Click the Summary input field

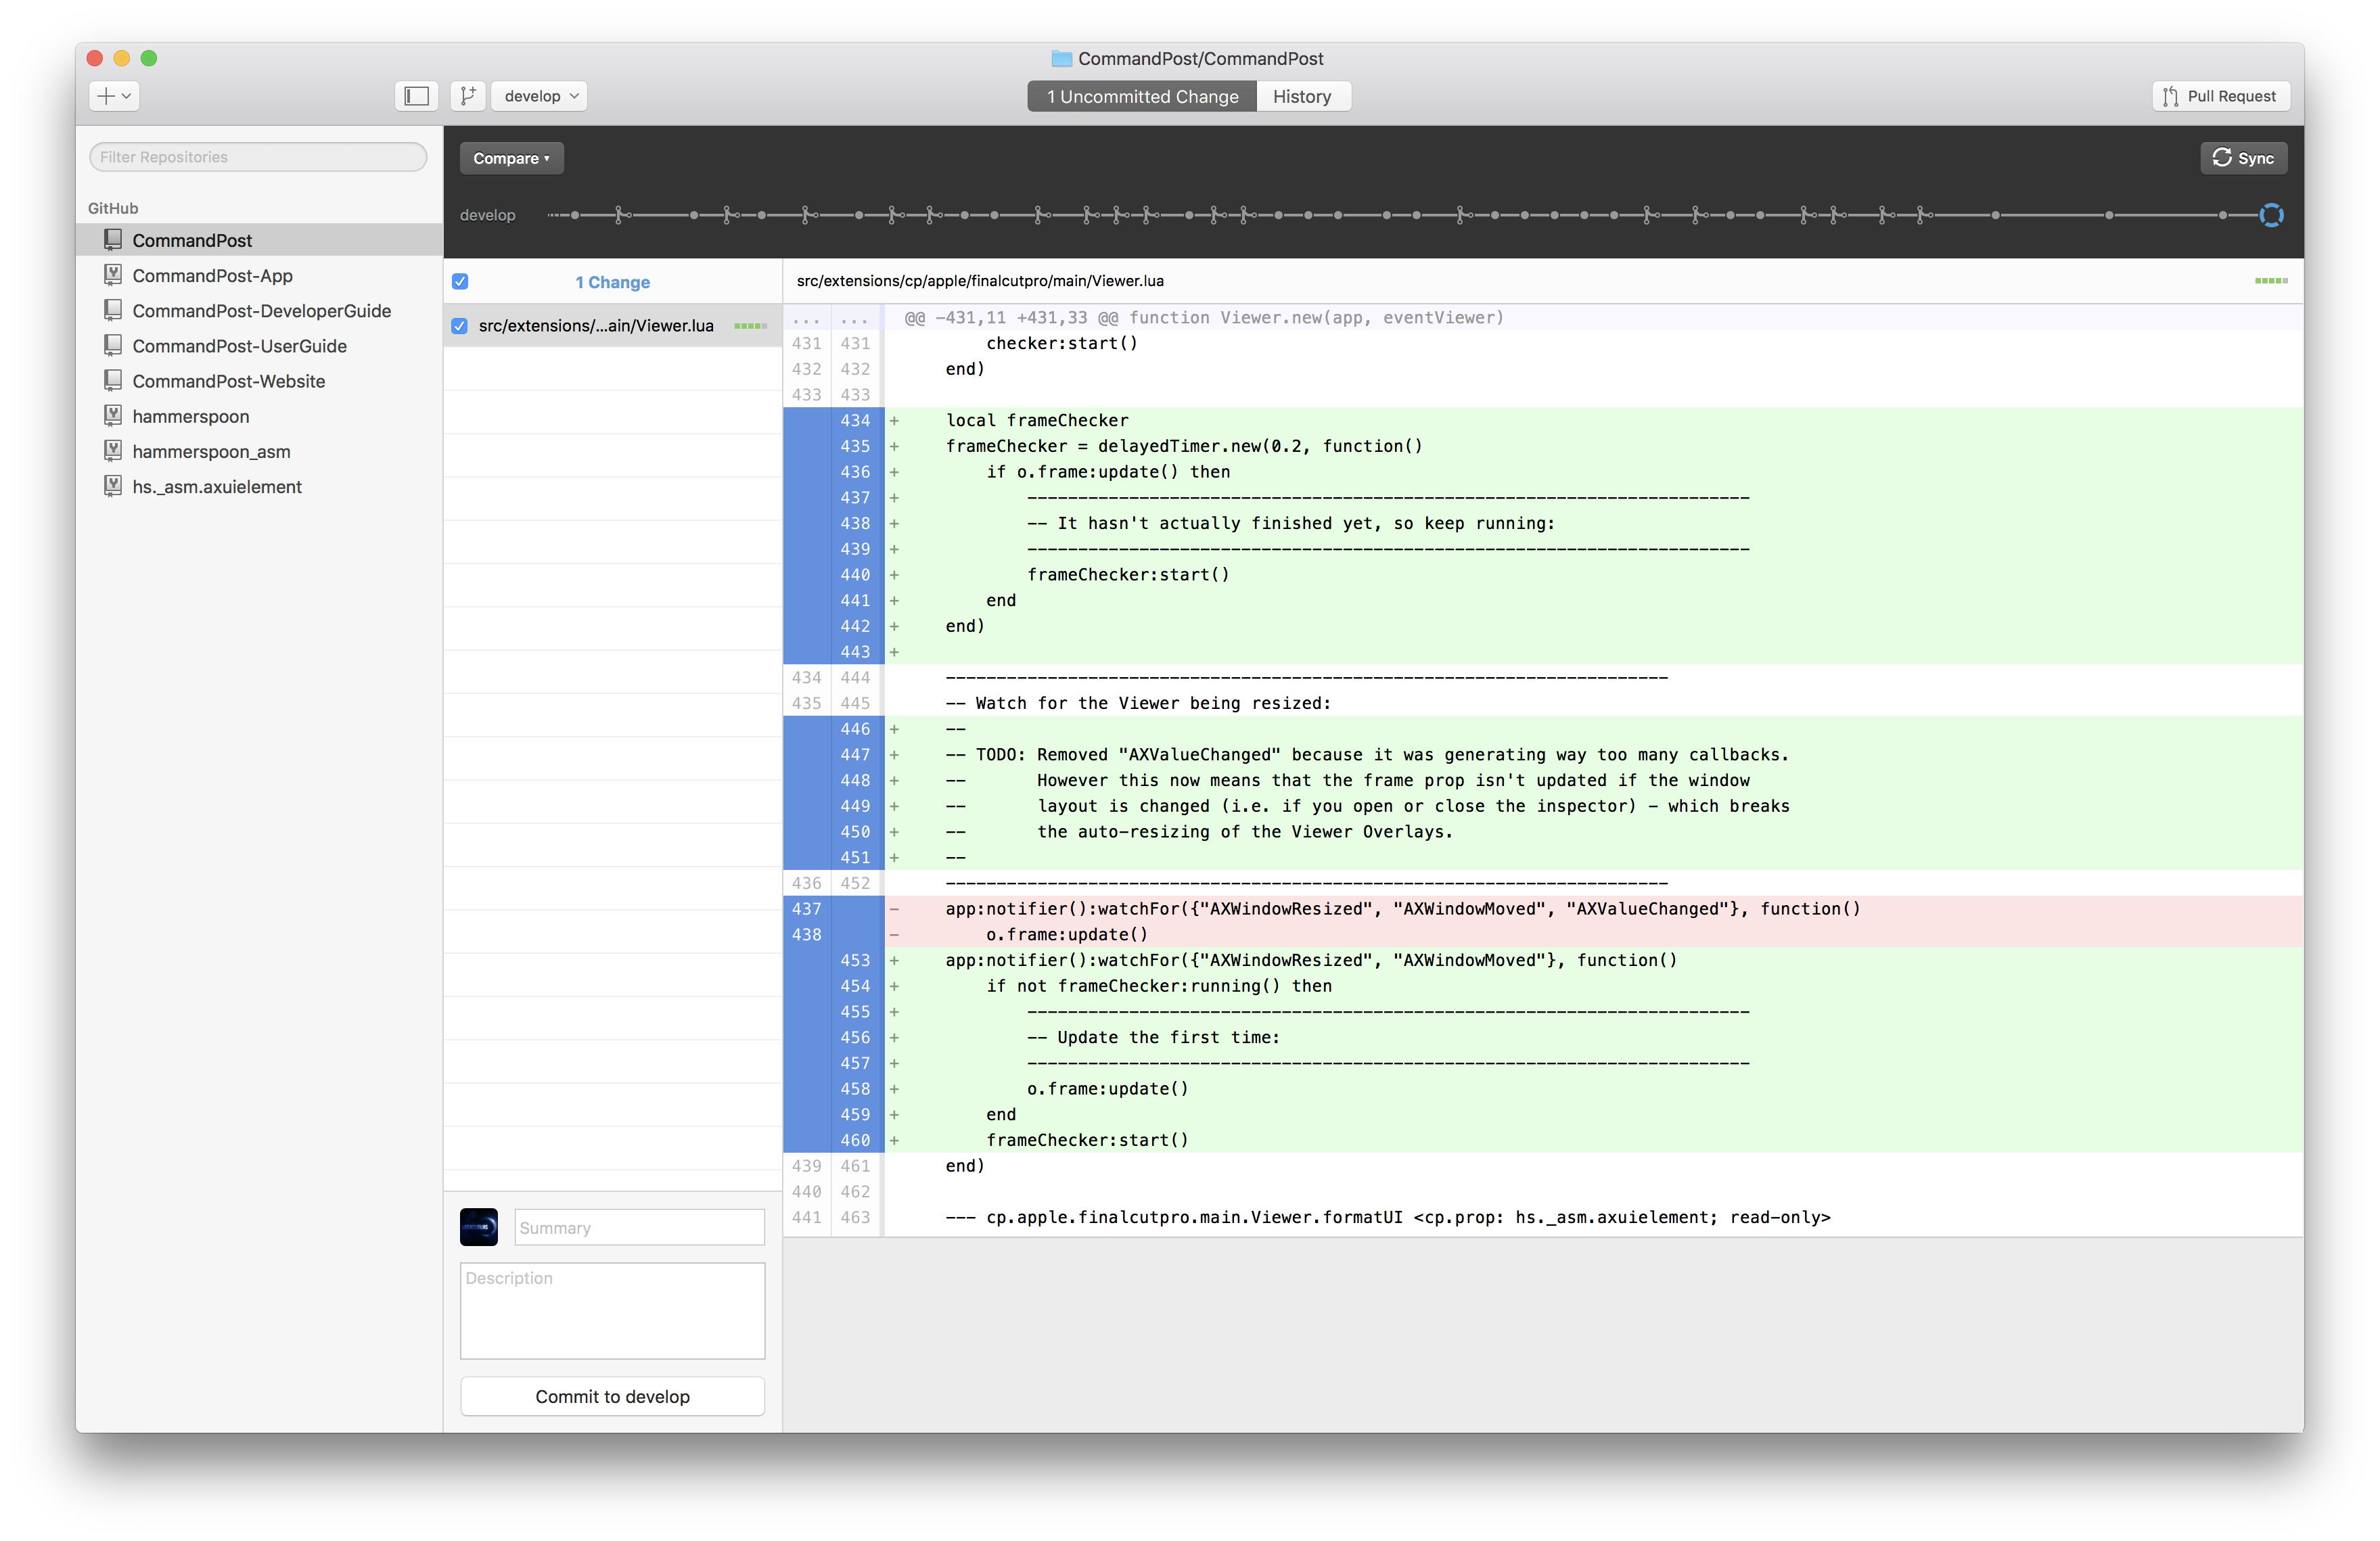tap(639, 1227)
